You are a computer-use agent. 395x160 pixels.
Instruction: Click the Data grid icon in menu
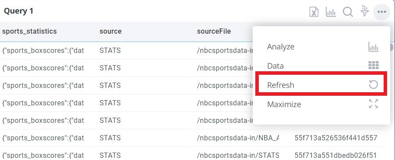click(374, 65)
